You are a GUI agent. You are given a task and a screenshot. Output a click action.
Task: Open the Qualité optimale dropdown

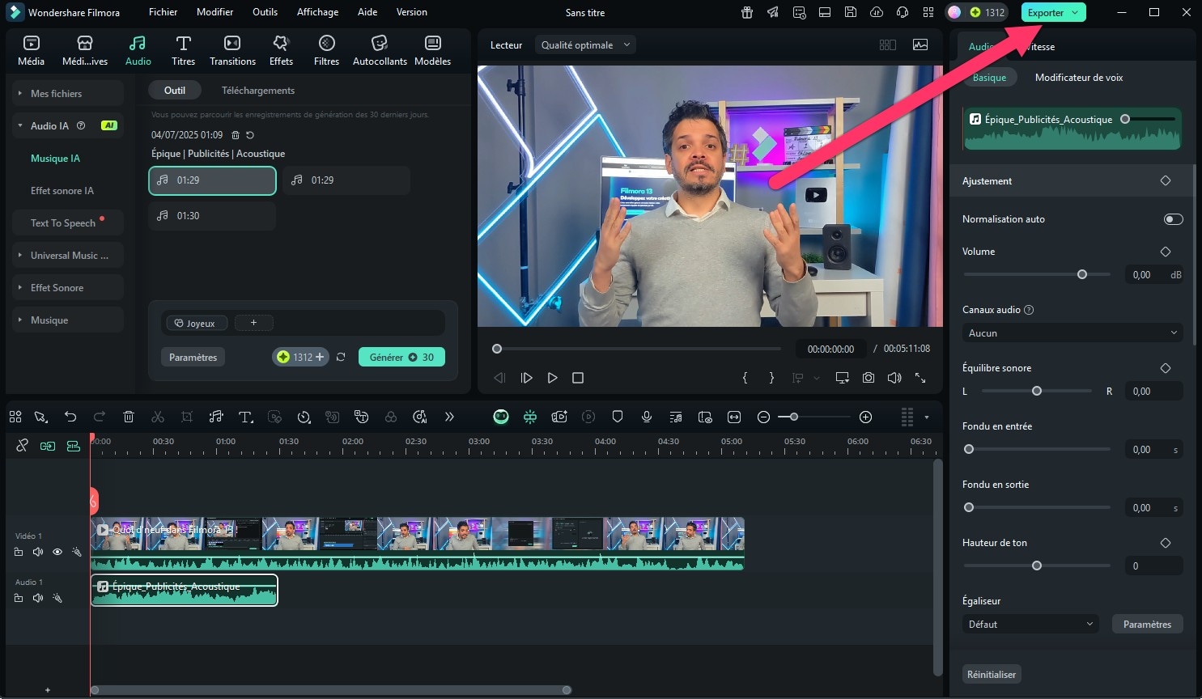pos(585,44)
